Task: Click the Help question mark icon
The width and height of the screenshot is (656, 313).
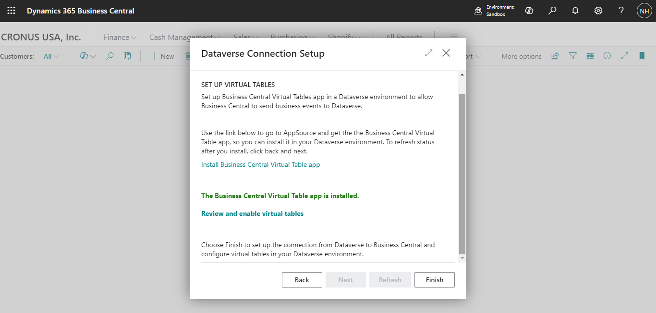Action: point(621,11)
